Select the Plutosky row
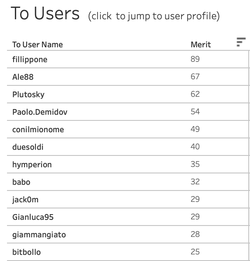The height and width of the screenshot is (261, 250). pos(128,94)
